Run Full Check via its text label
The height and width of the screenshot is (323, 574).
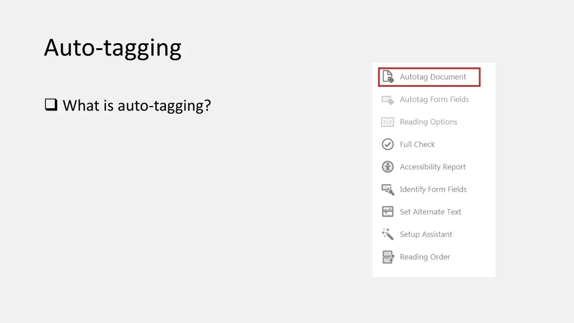[x=417, y=144]
